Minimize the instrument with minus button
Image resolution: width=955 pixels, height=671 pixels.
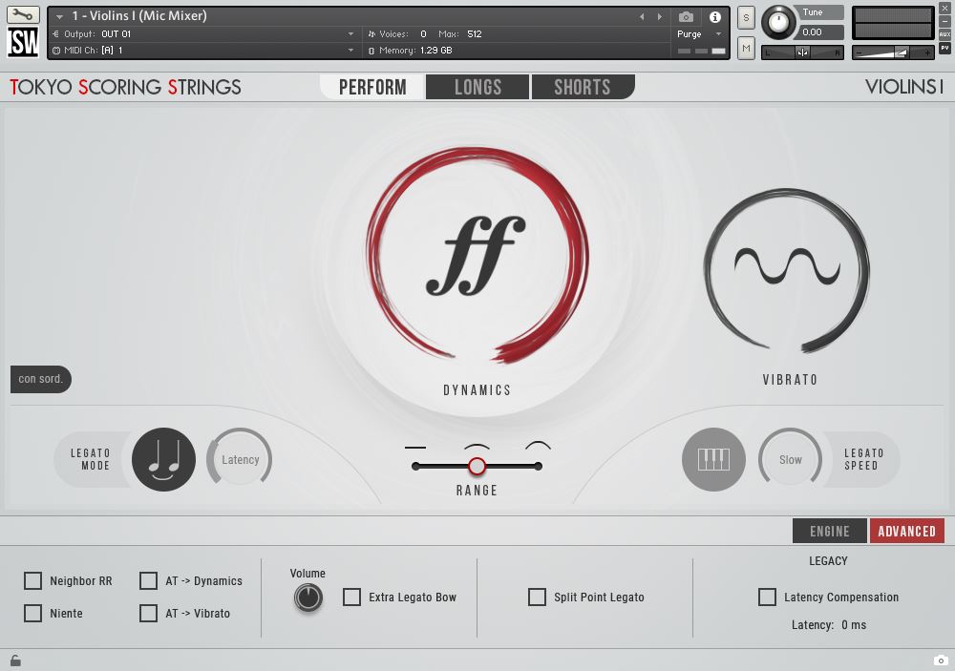tap(944, 21)
